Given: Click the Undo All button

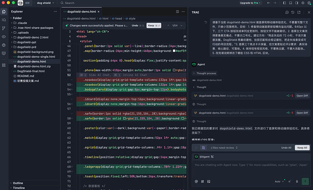Looking at the screenshot, I should click(286, 148).
